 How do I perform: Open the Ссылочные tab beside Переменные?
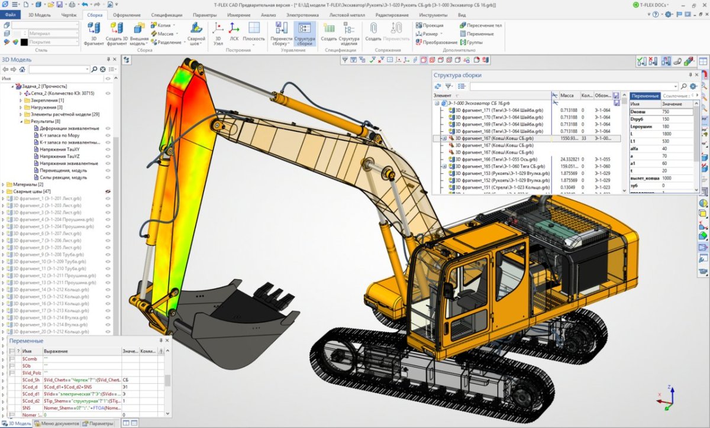coord(676,96)
